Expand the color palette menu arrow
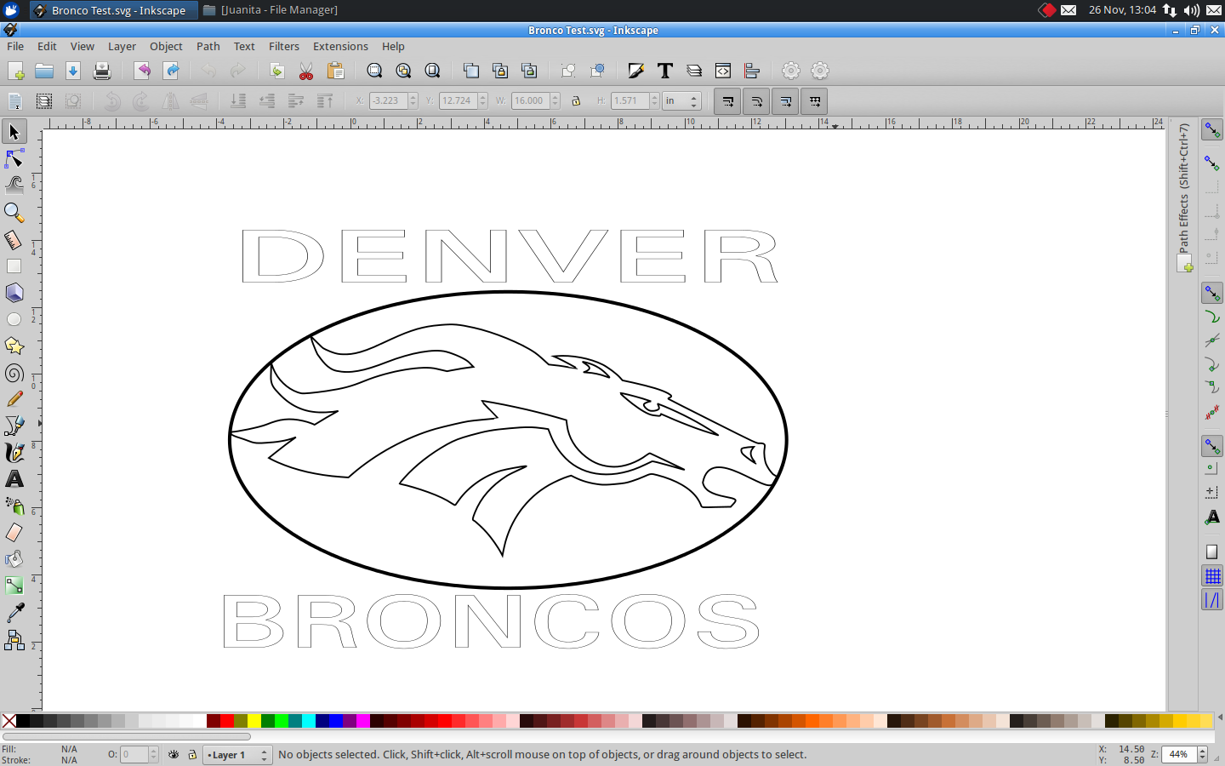The width and height of the screenshot is (1225, 766). coord(1218,721)
